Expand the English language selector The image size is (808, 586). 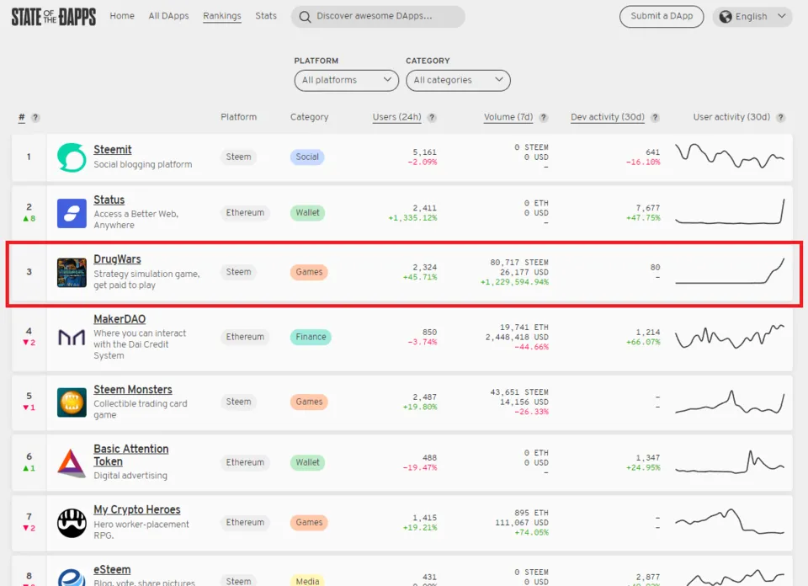(x=752, y=17)
